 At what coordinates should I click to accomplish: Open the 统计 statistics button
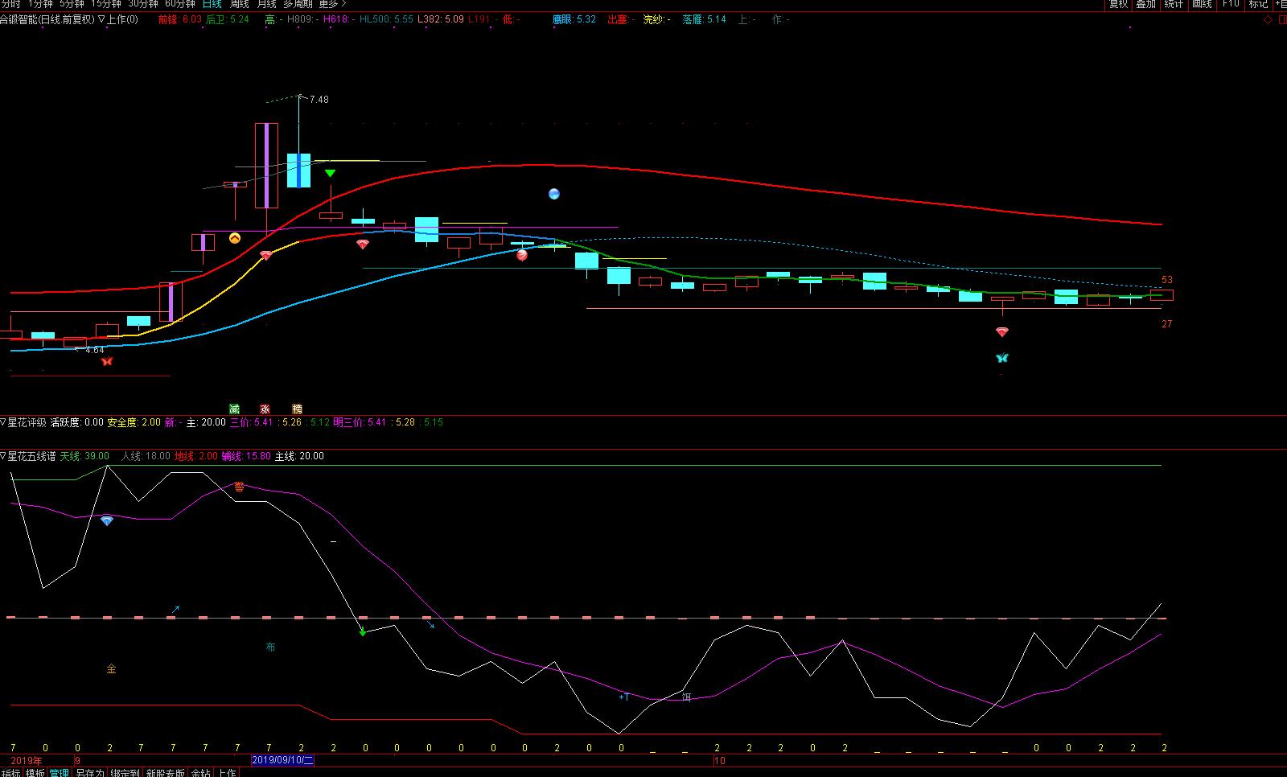(x=1174, y=4)
